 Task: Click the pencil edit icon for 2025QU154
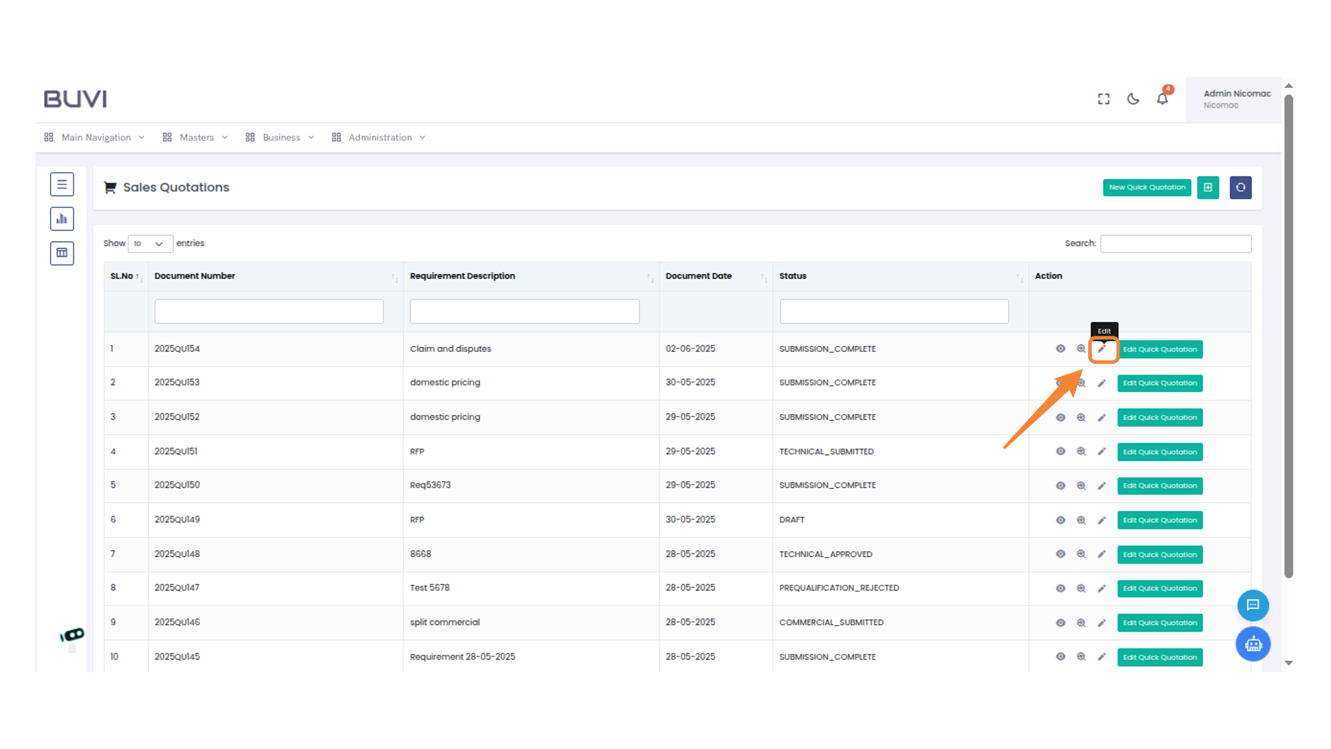click(1102, 349)
